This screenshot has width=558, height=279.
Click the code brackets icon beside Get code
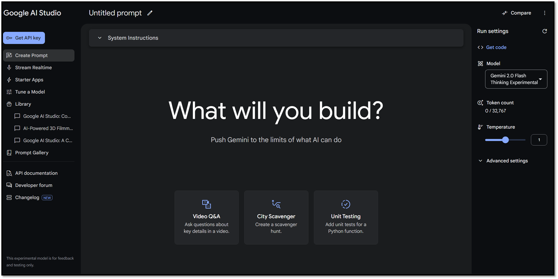tap(480, 47)
